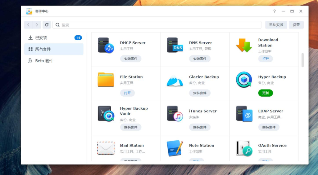Image resolution: width=318 pixels, height=175 pixels.
Task: Click the installed count badge 14
Action: [x=78, y=37]
